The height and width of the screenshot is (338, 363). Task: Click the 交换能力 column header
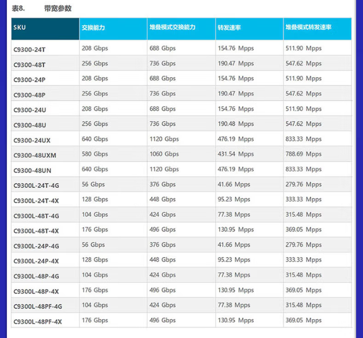point(95,27)
